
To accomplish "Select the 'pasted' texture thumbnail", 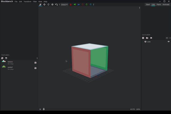I will pos(4,67).
